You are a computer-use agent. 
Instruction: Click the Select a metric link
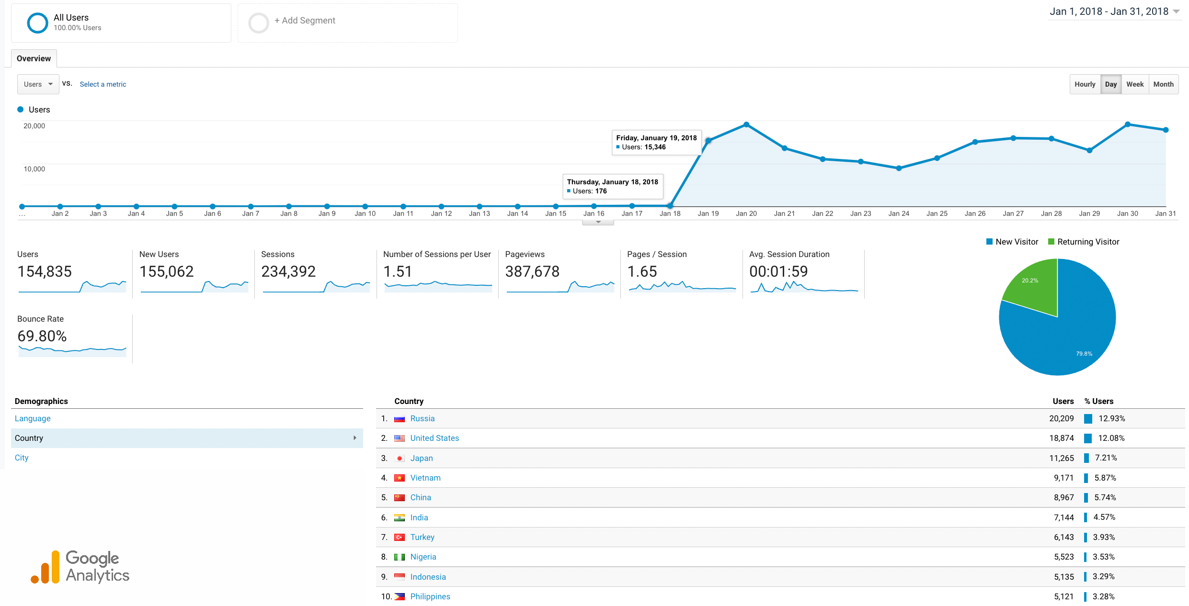tap(103, 84)
